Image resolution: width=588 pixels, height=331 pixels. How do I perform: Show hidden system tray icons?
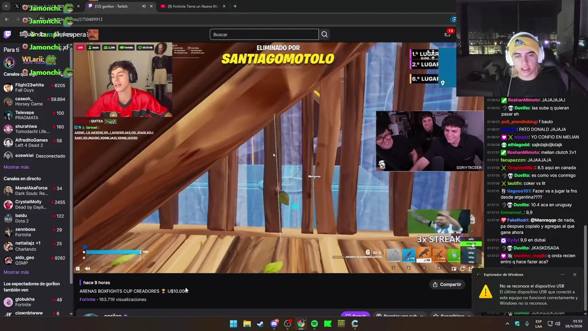pyautogui.click(x=507, y=324)
